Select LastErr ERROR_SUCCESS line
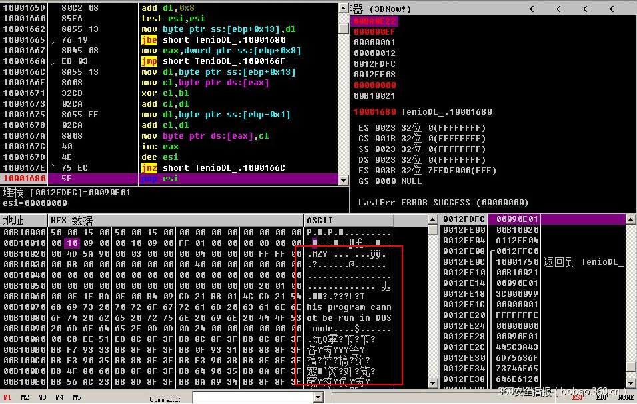637x404 pixels. pos(443,203)
